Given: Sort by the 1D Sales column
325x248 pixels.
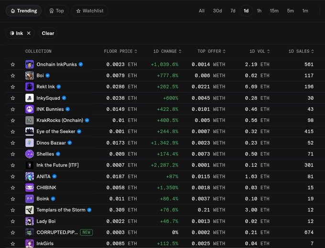Looking at the screenshot, I should click(301, 52).
